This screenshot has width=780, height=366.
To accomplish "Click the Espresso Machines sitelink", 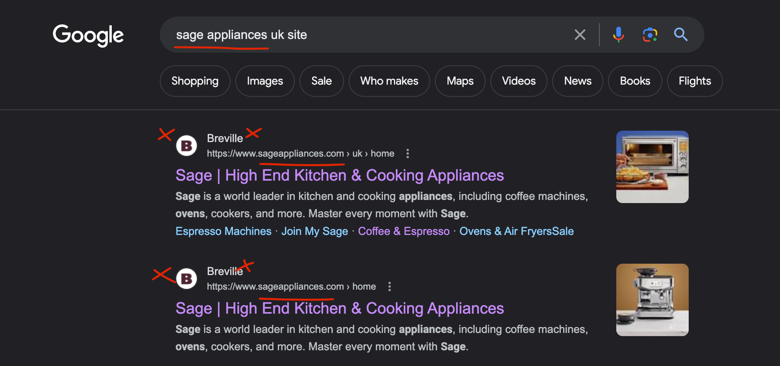I will 223,231.
